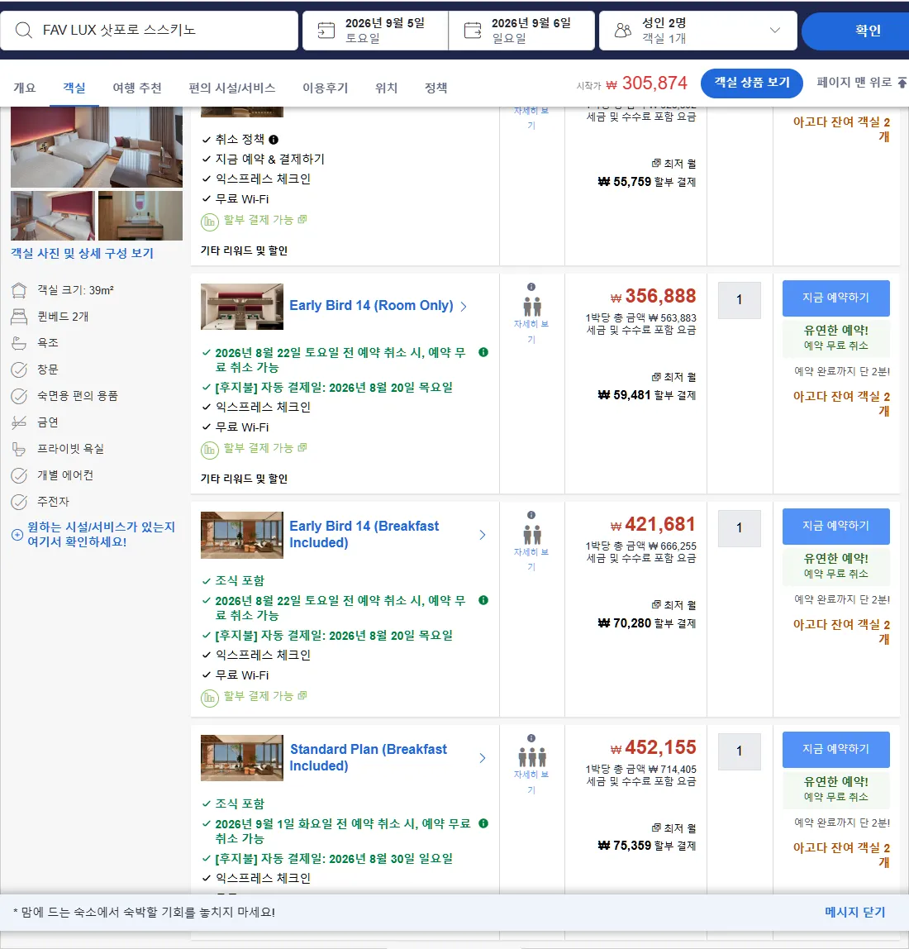Click 객실 상품 보기 button
The width and height of the screenshot is (909, 949).
click(x=752, y=83)
